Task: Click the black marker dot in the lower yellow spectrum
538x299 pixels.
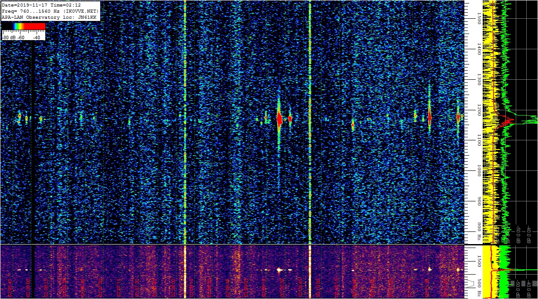Action: 492,262
